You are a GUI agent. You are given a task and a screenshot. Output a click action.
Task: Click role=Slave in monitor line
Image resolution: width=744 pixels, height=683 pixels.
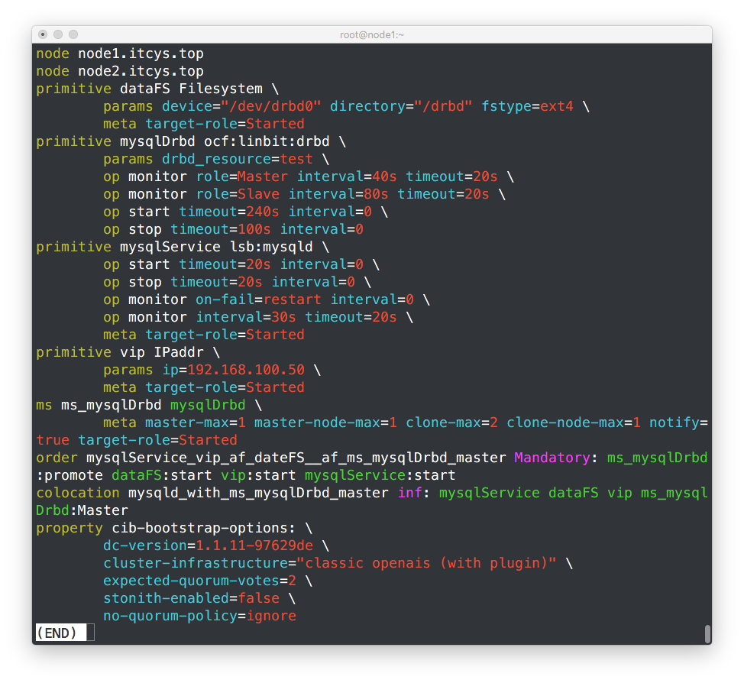[x=238, y=194]
